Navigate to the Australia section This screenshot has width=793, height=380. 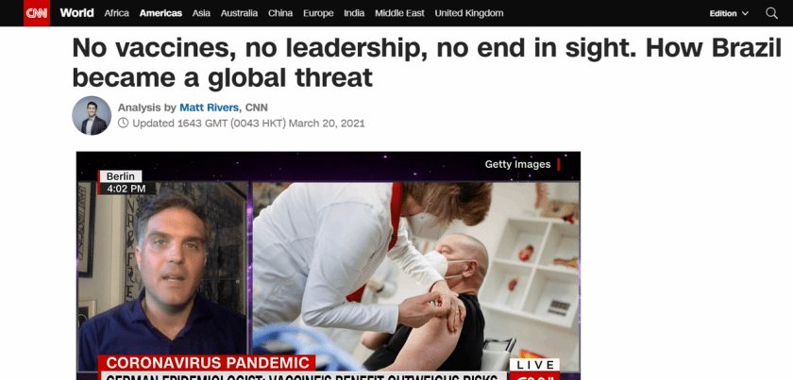(x=239, y=13)
